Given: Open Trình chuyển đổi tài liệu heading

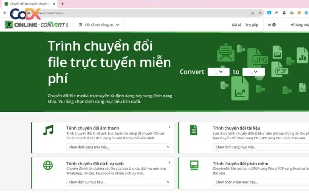Looking at the screenshot, I should click(237, 128).
